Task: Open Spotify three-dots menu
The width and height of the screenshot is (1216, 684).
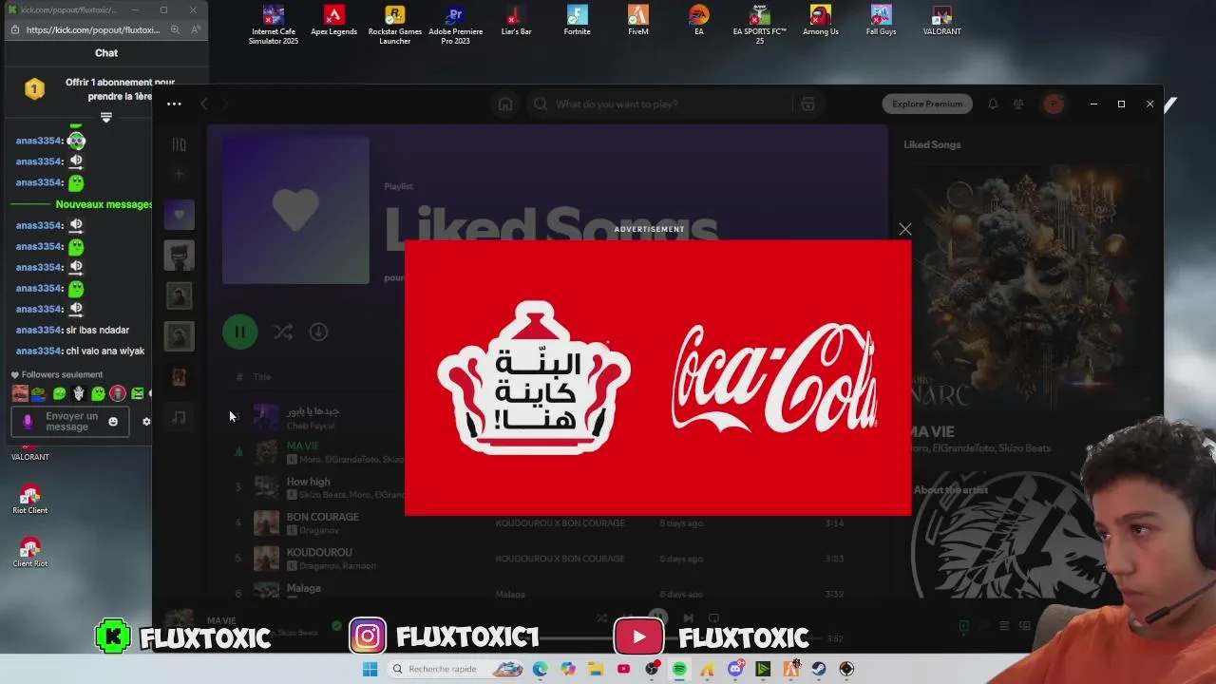Action: click(174, 104)
